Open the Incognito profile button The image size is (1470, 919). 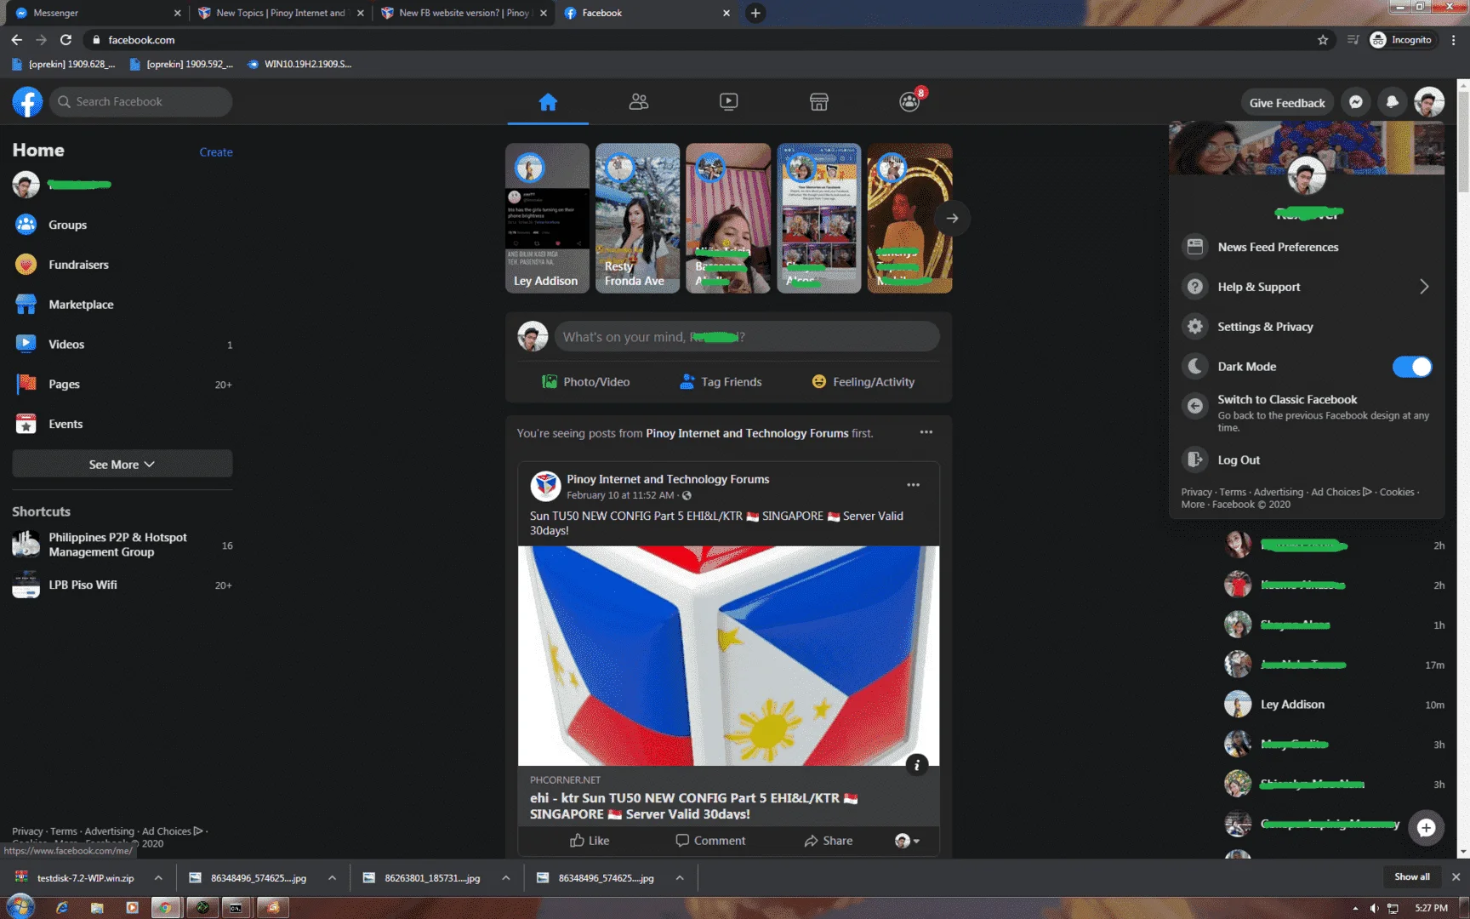click(x=1402, y=40)
